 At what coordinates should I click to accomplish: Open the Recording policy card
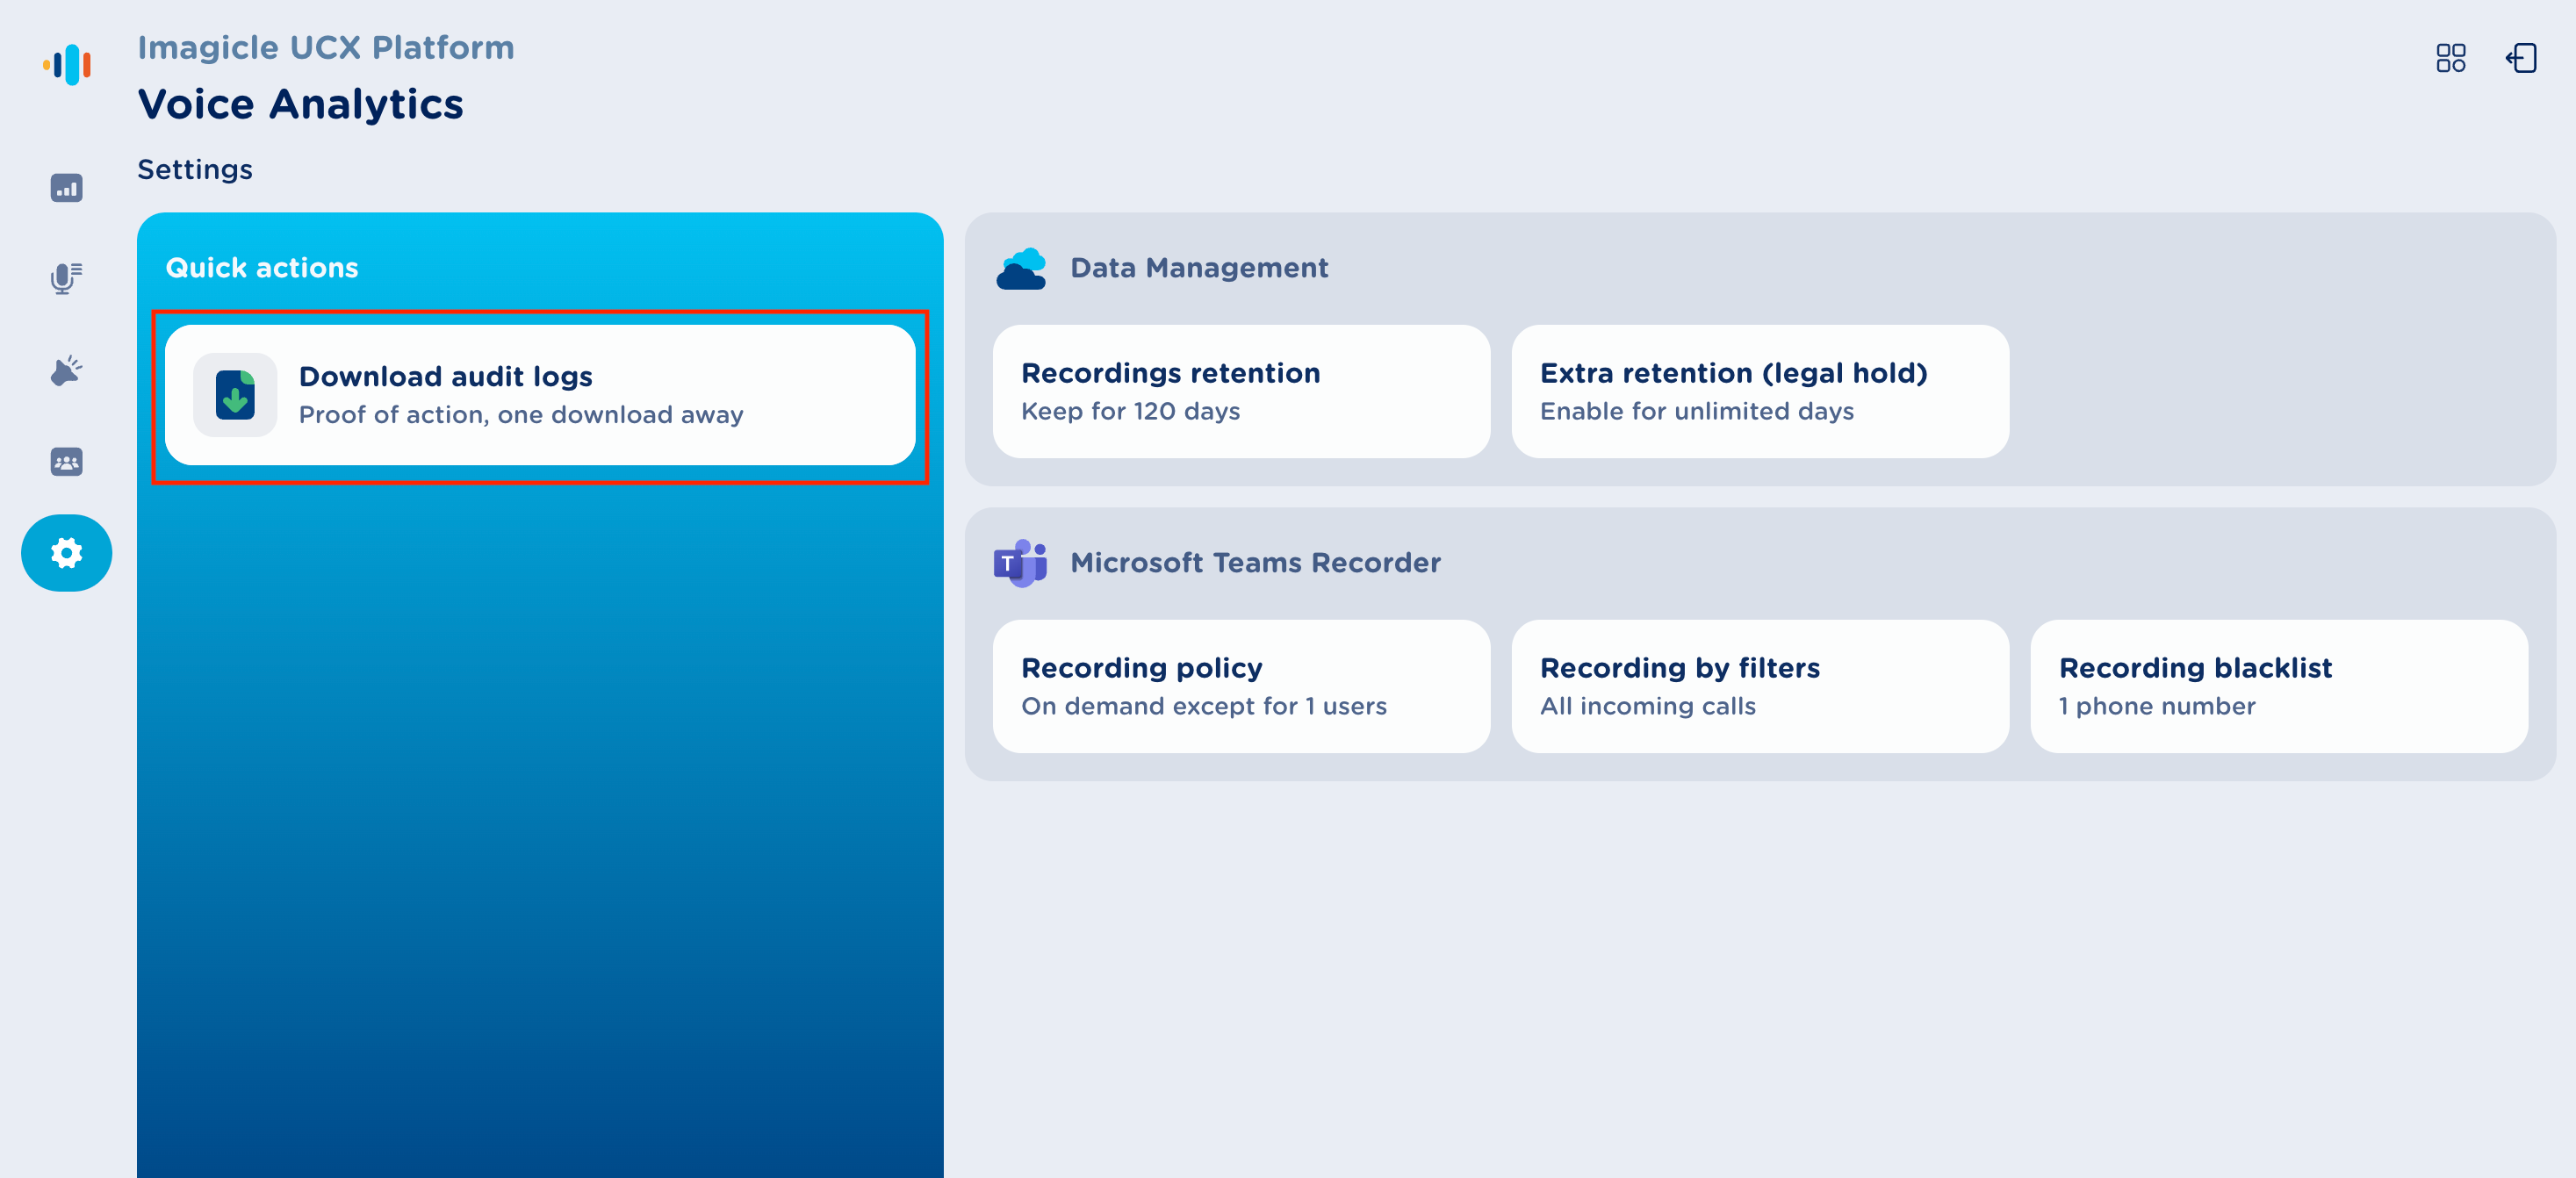pyautogui.click(x=1240, y=686)
